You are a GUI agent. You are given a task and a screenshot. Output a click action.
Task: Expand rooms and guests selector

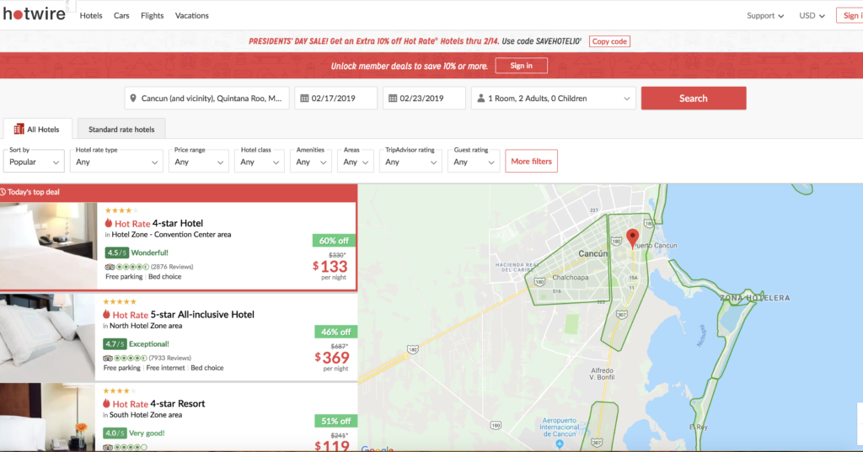[x=553, y=98]
